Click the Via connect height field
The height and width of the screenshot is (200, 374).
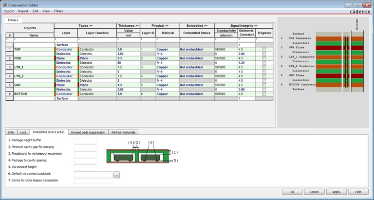point(85,167)
